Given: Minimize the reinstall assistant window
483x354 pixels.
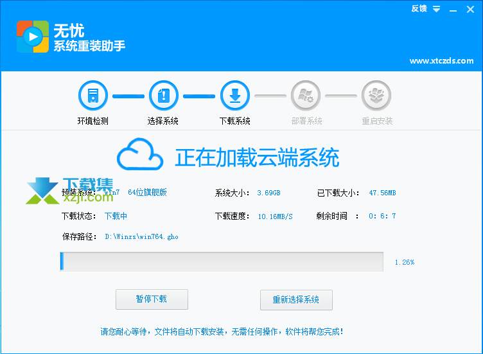Looking at the screenshot, I should click(x=453, y=10).
